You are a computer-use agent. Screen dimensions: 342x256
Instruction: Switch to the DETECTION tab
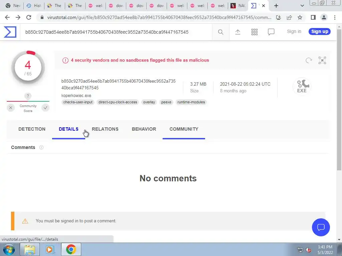click(x=32, y=129)
